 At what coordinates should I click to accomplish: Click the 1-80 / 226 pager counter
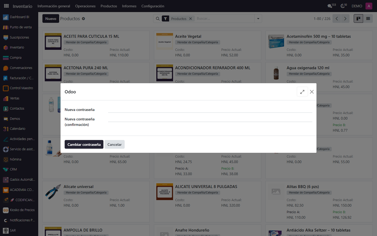point(322,18)
